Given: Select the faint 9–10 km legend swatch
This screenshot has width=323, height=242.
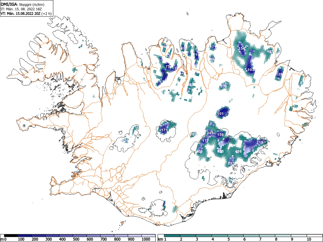Looking at the screenshot, I should click(299, 236).
